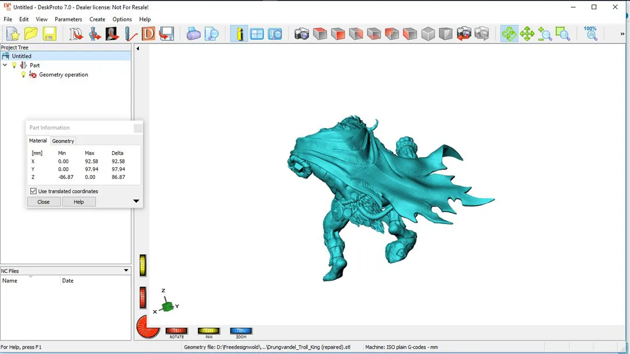Screen dimensions: 630x354
Task: Click the Load Geometry vase icon
Action: [94, 34]
